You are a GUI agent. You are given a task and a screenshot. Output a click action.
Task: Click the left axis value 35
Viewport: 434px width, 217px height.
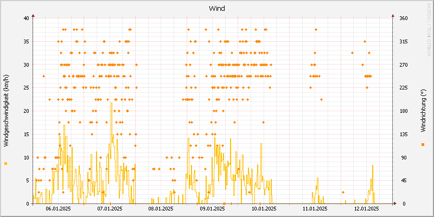[x=26, y=42]
